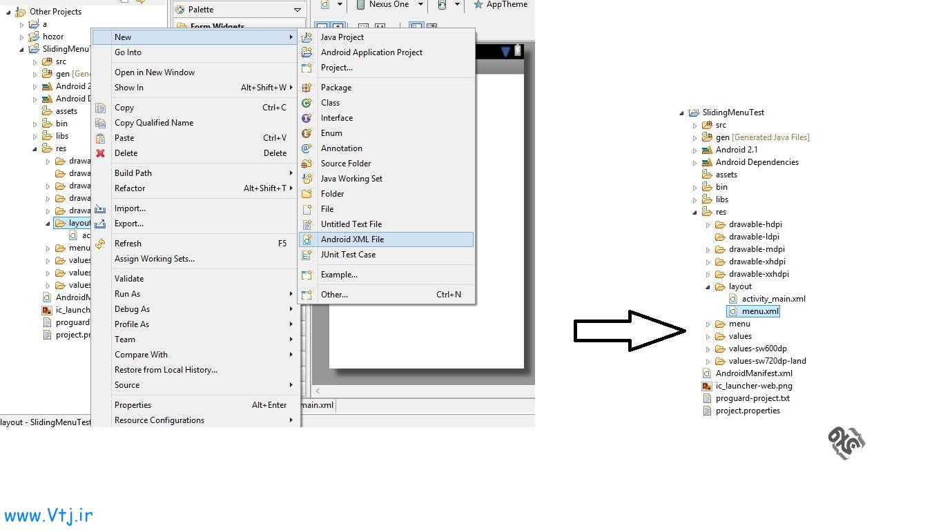Image resolution: width=943 pixels, height=530 pixels.
Task: Collapse the res folder in right project tree
Action: click(695, 213)
